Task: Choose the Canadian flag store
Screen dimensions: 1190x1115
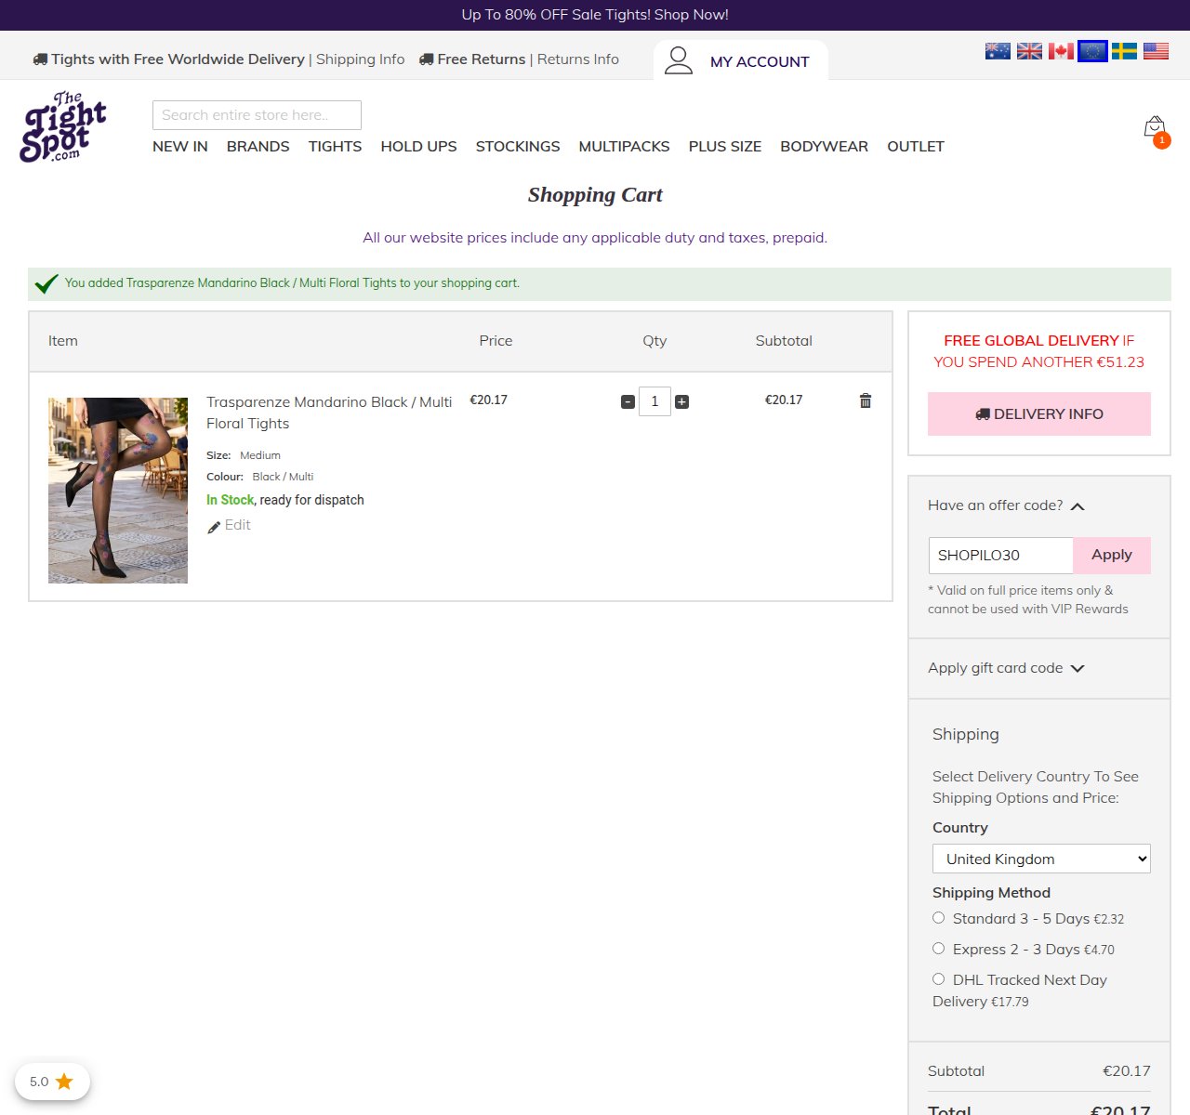Action: tap(1061, 51)
